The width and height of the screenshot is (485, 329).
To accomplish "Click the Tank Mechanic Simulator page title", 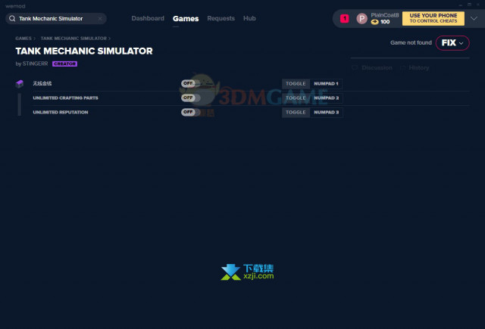I will (84, 51).
